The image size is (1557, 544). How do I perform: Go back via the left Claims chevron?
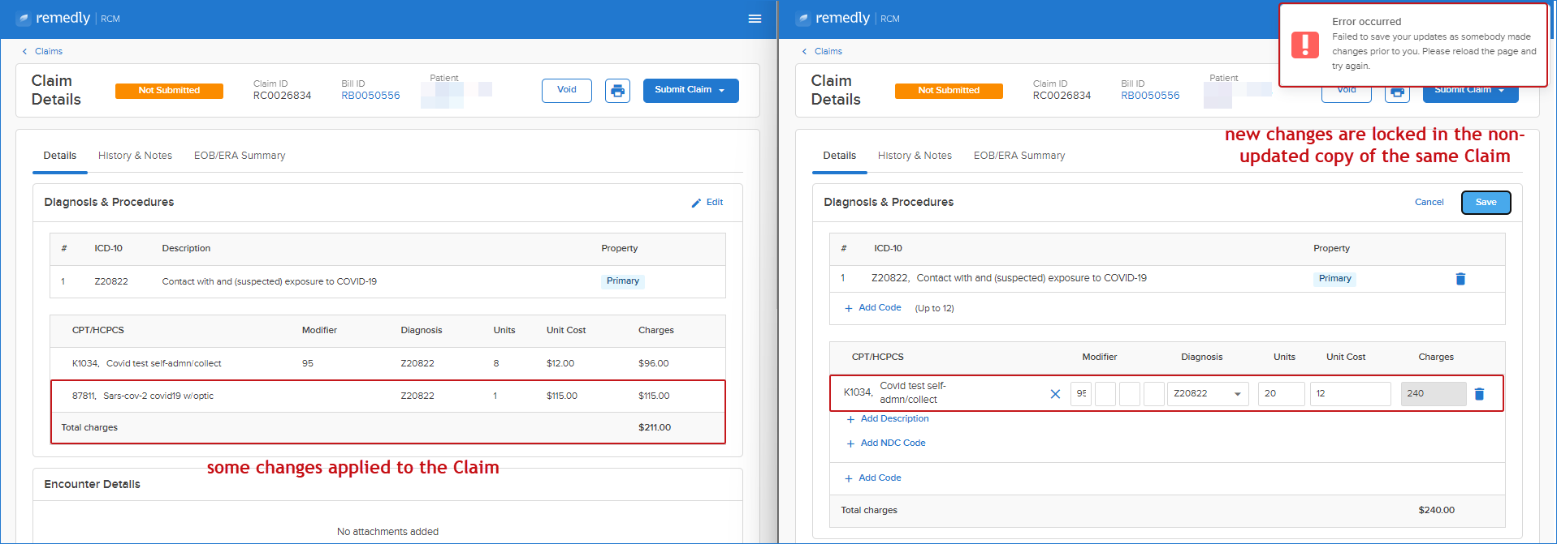(x=25, y=51)
